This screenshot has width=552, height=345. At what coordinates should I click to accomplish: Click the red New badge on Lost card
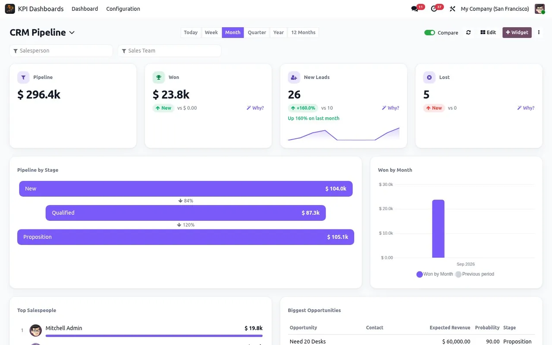click(434, 108)
